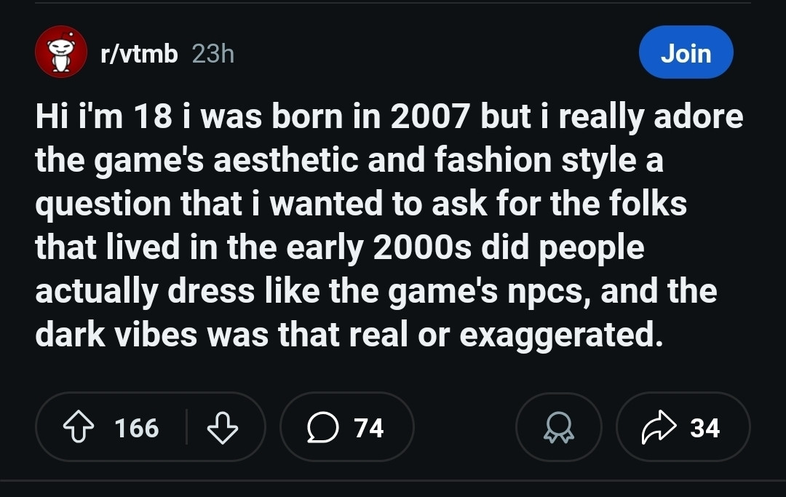786x497 pixels.
Task: Open comments via the speech bubble icon
Action: [323, 427]
